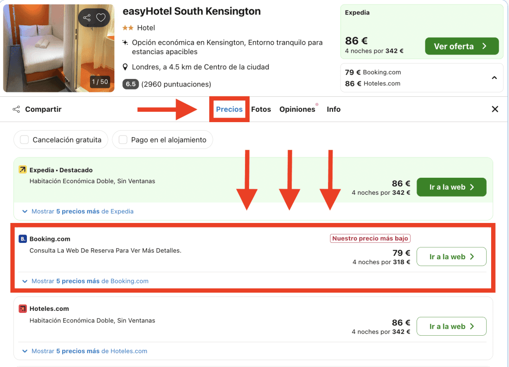Screen dimensions: 509x367
Task: Switch to the Fotos tab
Action: [261, 109]
